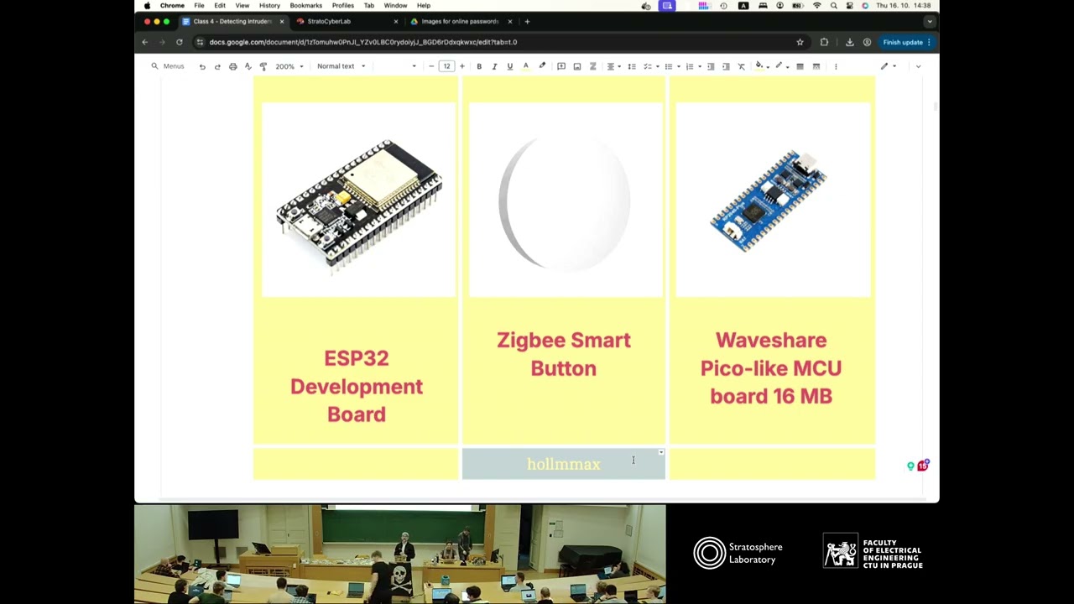
Task: Toggle bold formatting
Action: click(479, 66)
